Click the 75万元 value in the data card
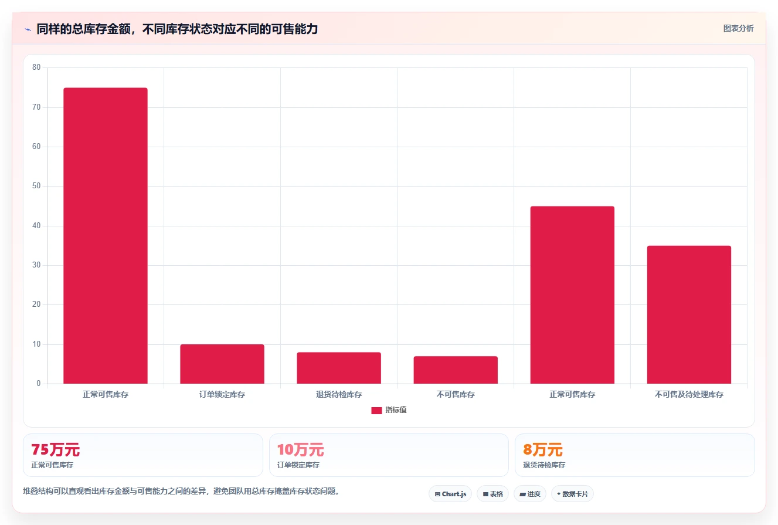This screenshot has width=778, height=525. pyautogui.click(x=55, y=450)
